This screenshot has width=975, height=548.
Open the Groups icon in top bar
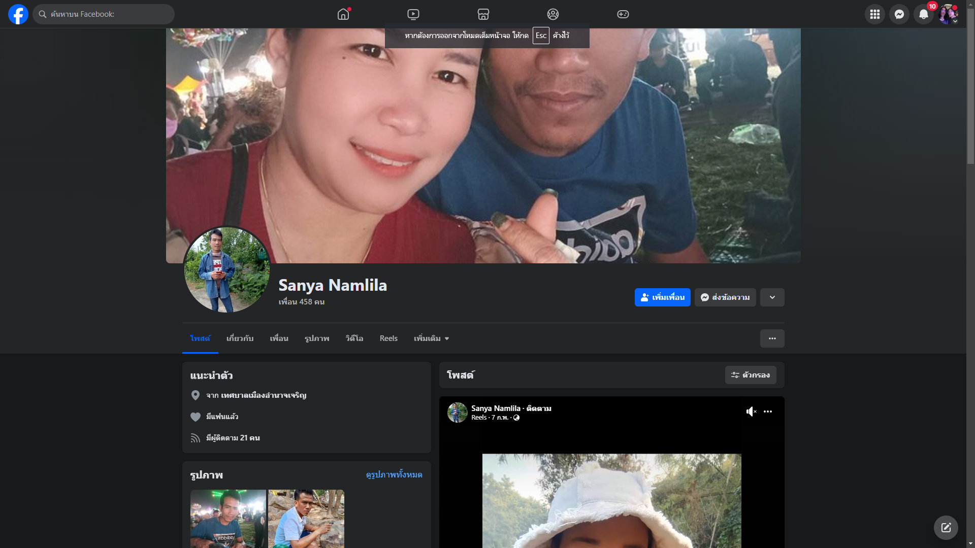point(552,14)
